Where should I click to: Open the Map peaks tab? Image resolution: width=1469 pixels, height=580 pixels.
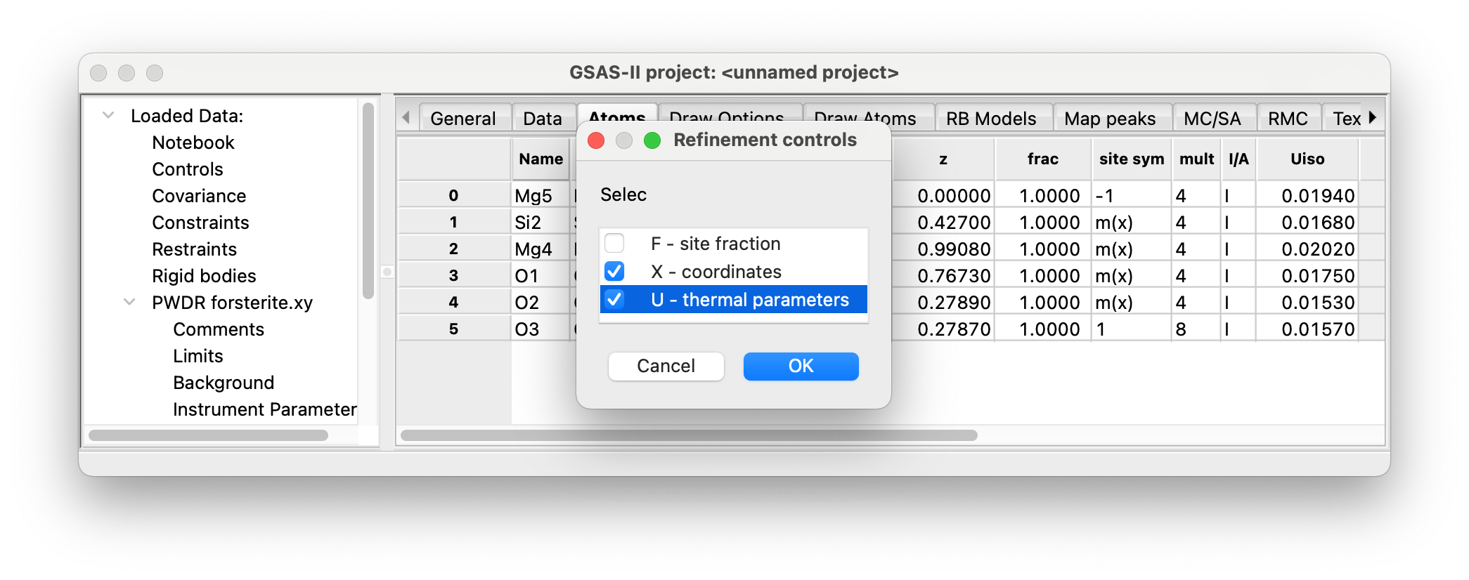coord(1109,119)
